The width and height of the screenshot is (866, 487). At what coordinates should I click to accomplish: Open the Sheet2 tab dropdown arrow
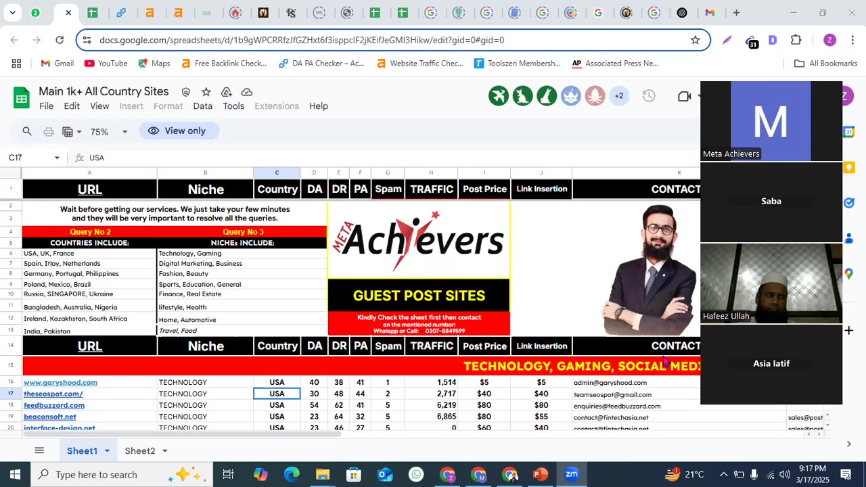tap(164, 451)
